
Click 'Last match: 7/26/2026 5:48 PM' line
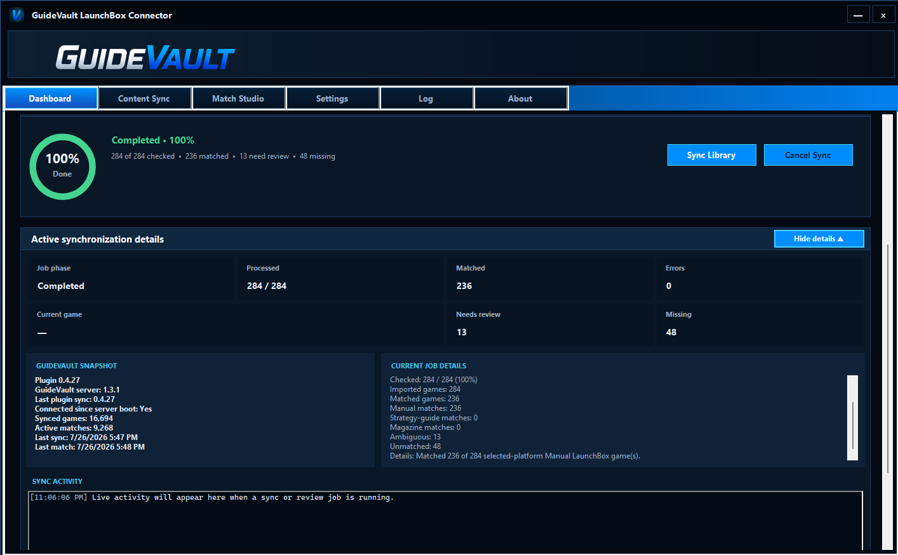pyautogui.click(x=90, y=447)
